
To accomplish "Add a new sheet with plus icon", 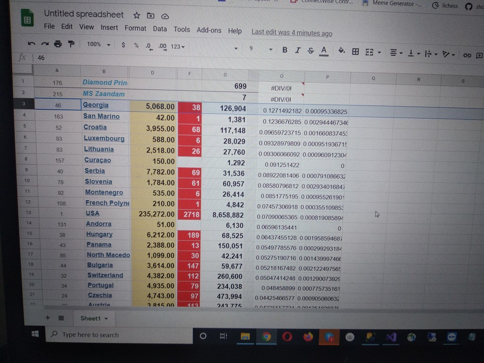I will (x=48, y=317).
